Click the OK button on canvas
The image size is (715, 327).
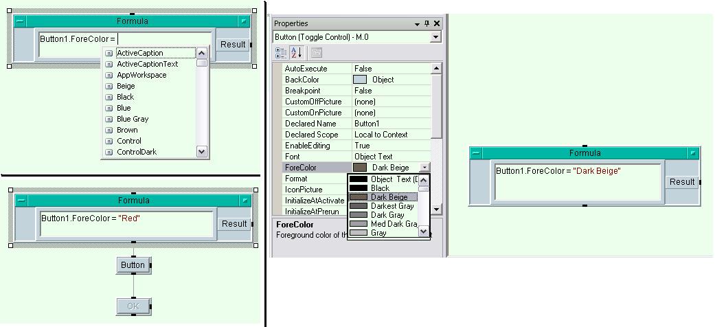pyautogui.click(x=133, y=306)
